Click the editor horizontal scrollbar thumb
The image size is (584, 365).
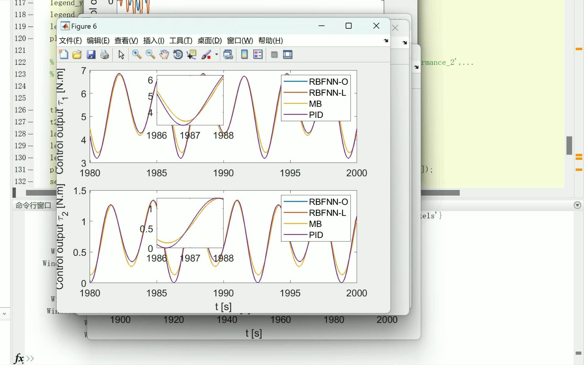pyautogui.click(x=243, y=193)
